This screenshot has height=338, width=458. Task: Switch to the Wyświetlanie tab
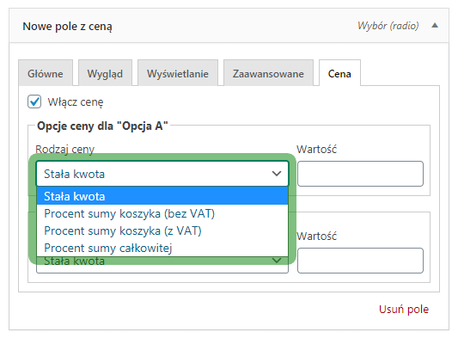point(178,73)
